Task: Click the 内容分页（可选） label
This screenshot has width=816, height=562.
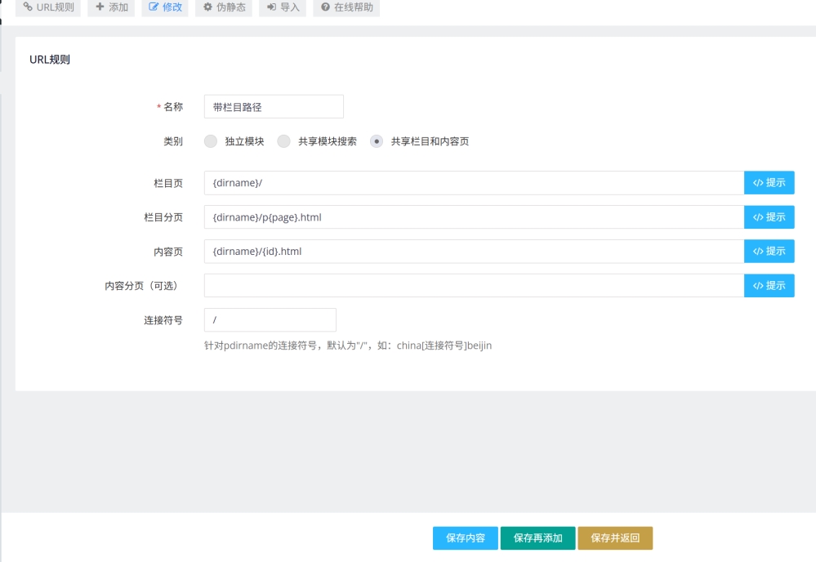Action: tap(141, 286)
